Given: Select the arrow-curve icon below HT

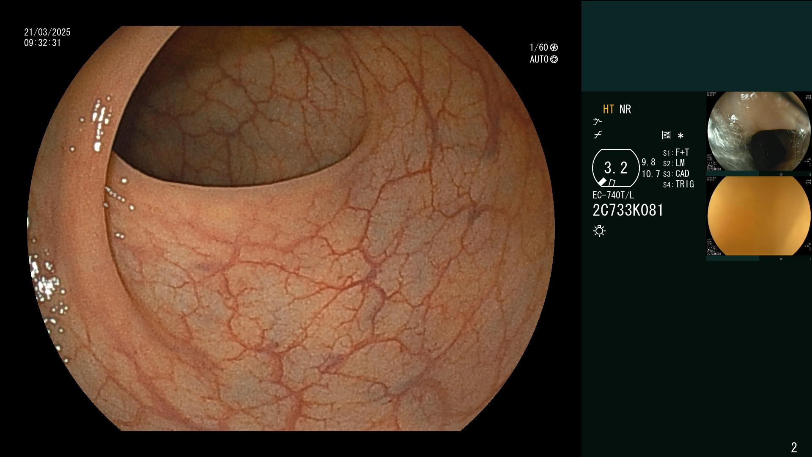Looking at the screenshot, I should [598, 122].
